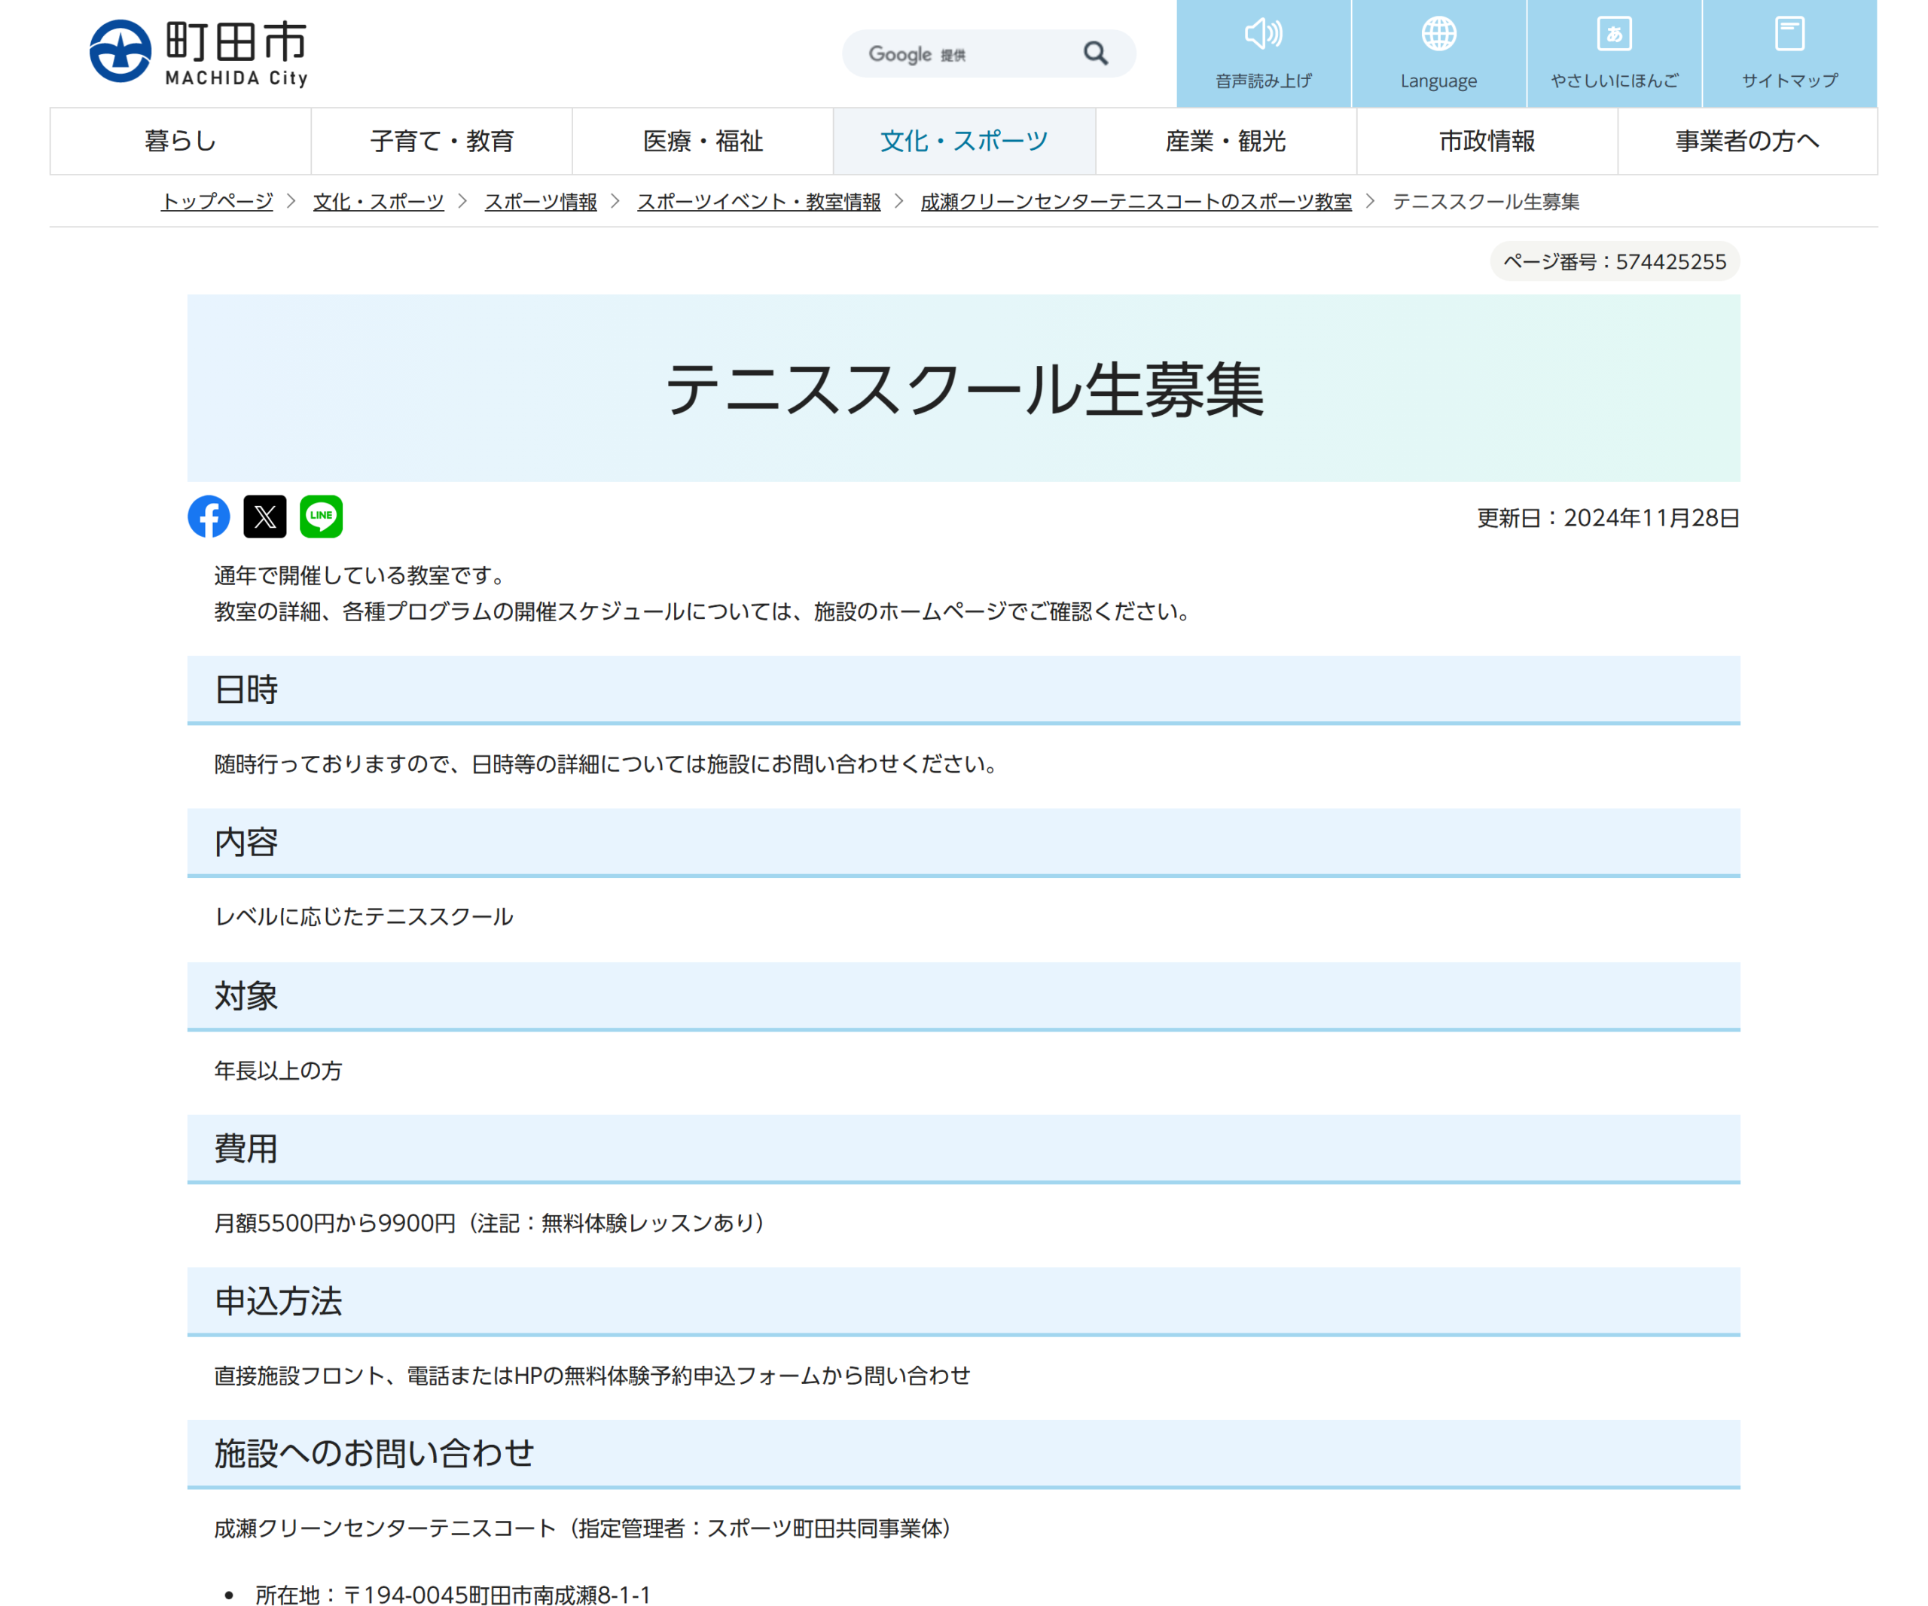Open the Language globe button

[x=1438, y=53]
